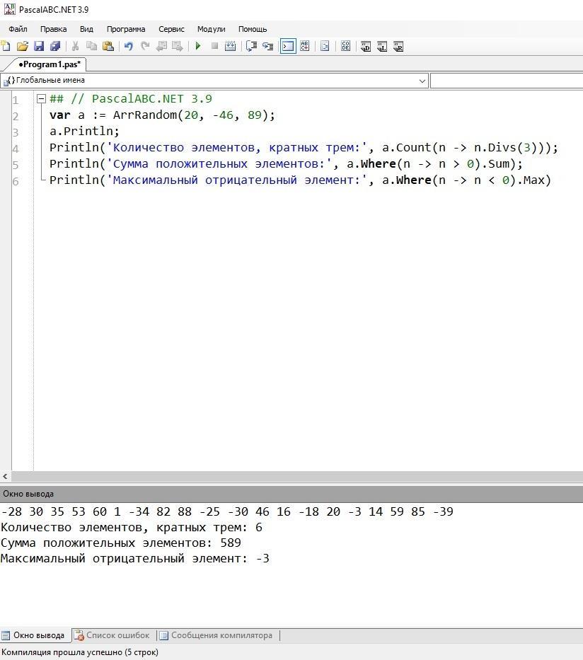Viewport: 583px width, 660px height.
Task: Switch to Окно вывода bottom tab
Action: 35,635
